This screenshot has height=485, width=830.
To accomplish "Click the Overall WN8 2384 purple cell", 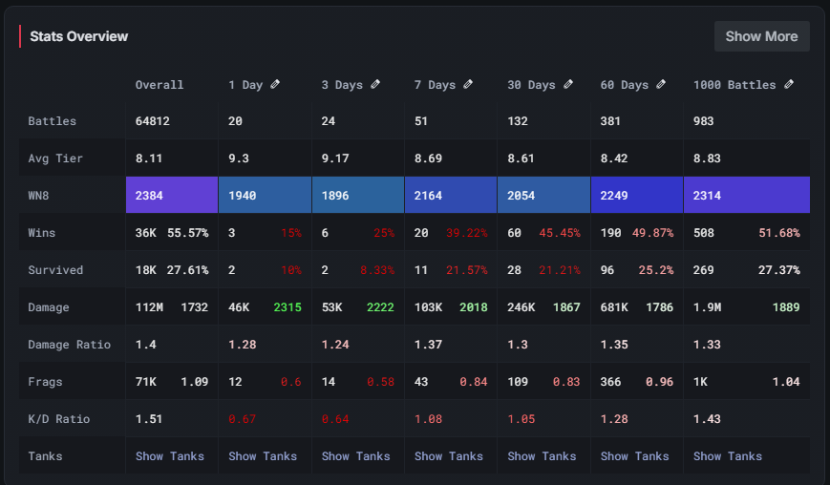I will click(x=172, y=195).
